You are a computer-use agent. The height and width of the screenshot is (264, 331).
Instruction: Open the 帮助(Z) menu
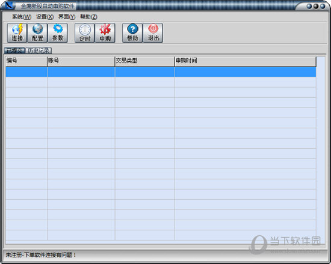[x=88, y=17]
